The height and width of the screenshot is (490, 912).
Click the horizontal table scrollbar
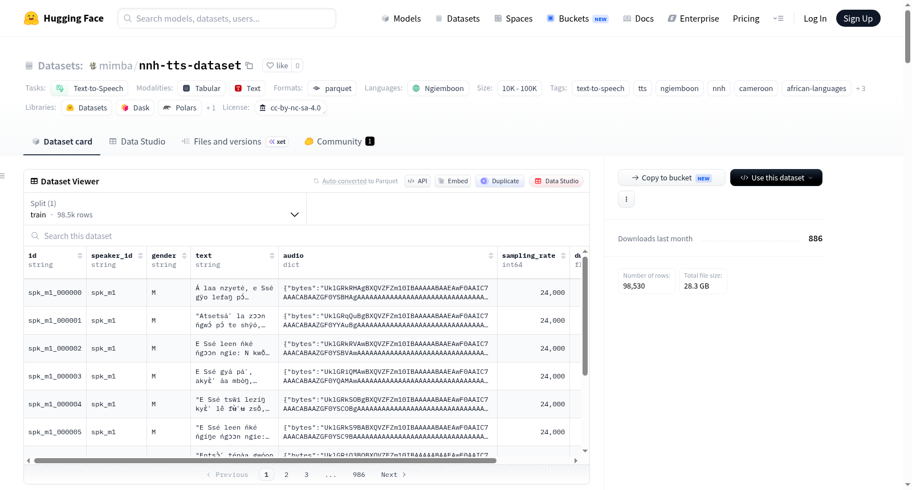click(265, 460)
